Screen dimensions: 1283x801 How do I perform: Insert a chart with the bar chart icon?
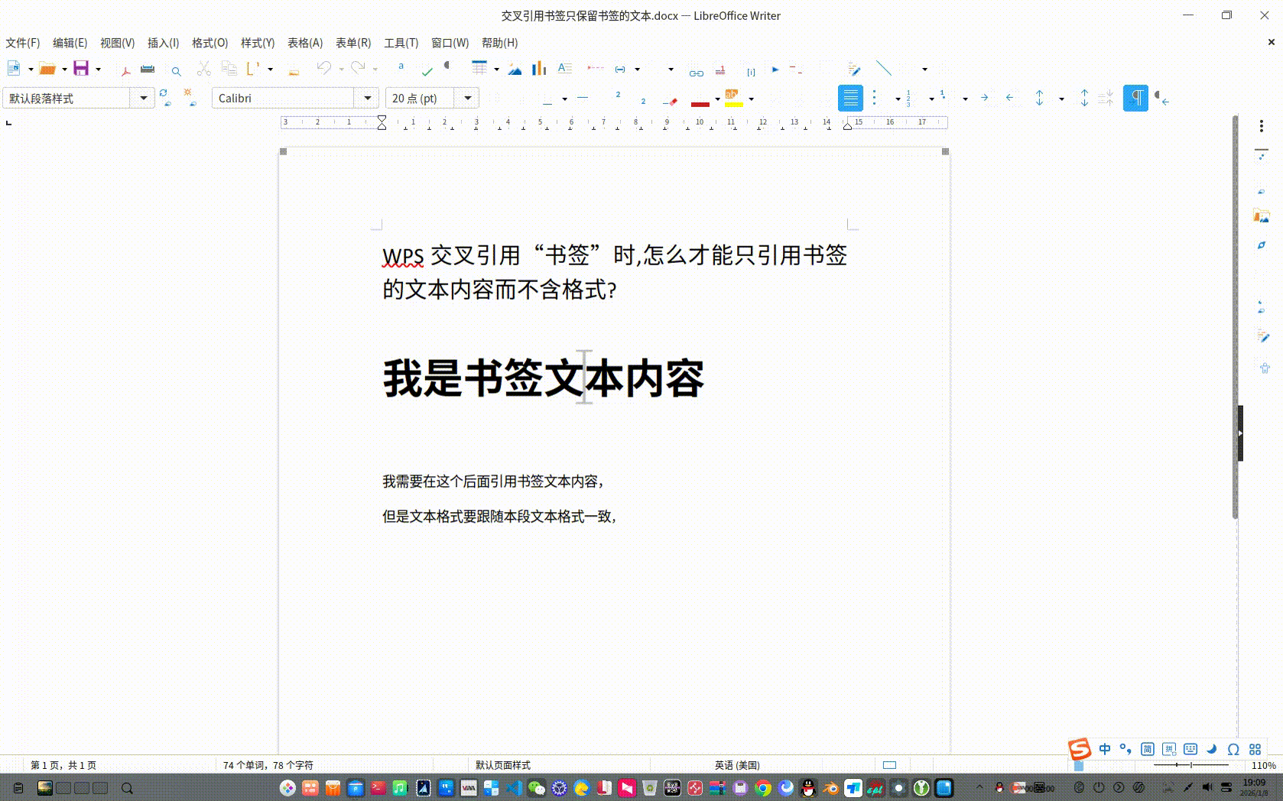[x=539, y=69]
